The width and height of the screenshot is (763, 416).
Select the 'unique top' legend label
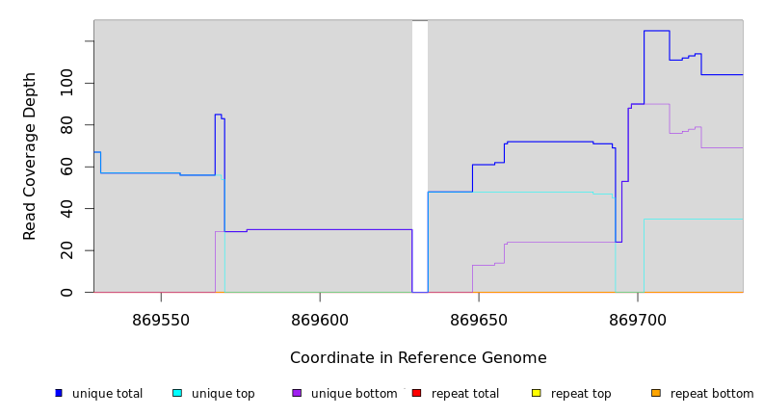224,394
